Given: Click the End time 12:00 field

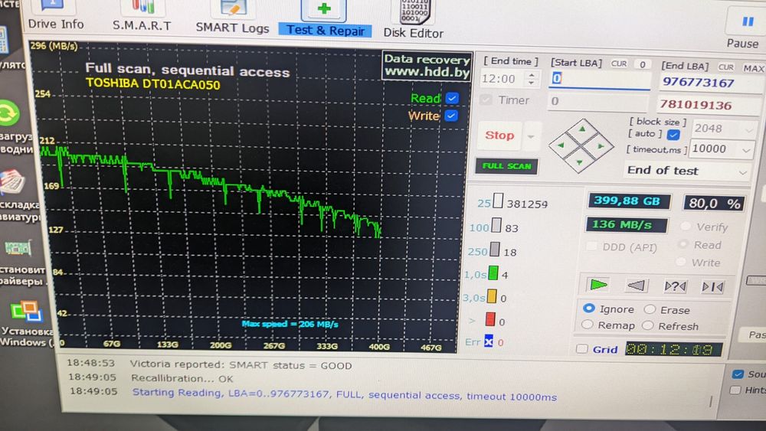Looking at the screenshot, I should point(503,79).
